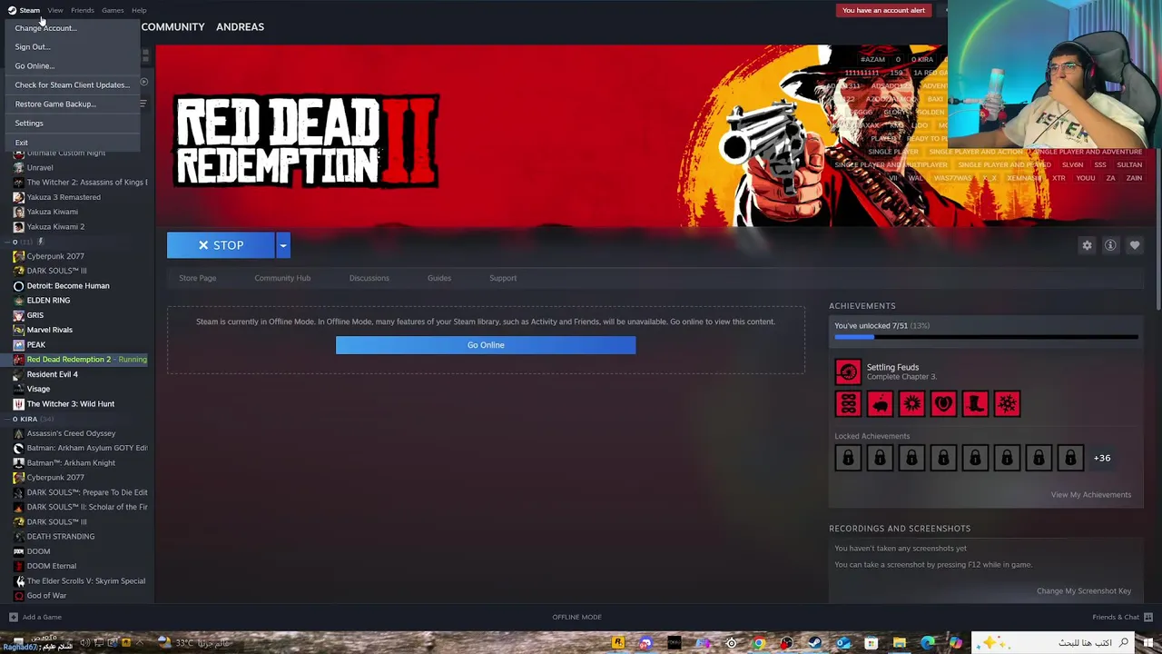Screen dimensions: 1162x654
Task: Stop the running game with STOP
Action: 221,245
